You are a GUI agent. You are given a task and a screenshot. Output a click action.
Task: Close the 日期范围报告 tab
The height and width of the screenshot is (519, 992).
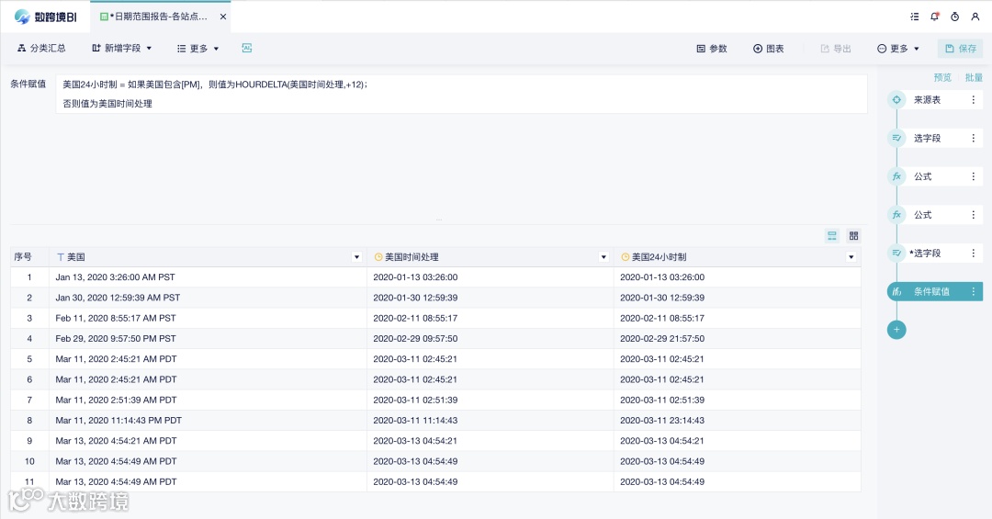222,17
